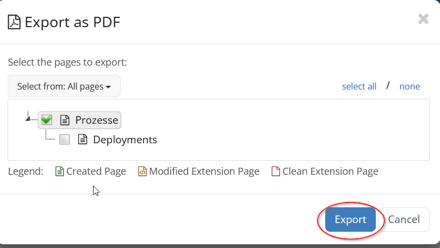Close the Export as PDF dialog
This screenshot has width=440, height=248.
[x=423, y=19]
